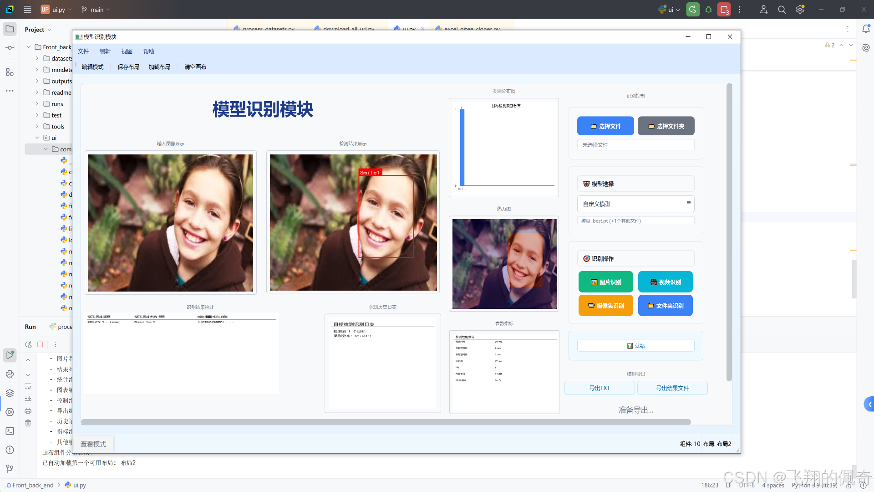874x492 pixels.
Task: Open the Terminal tool window icon
Action: click(x=10, y=430)
